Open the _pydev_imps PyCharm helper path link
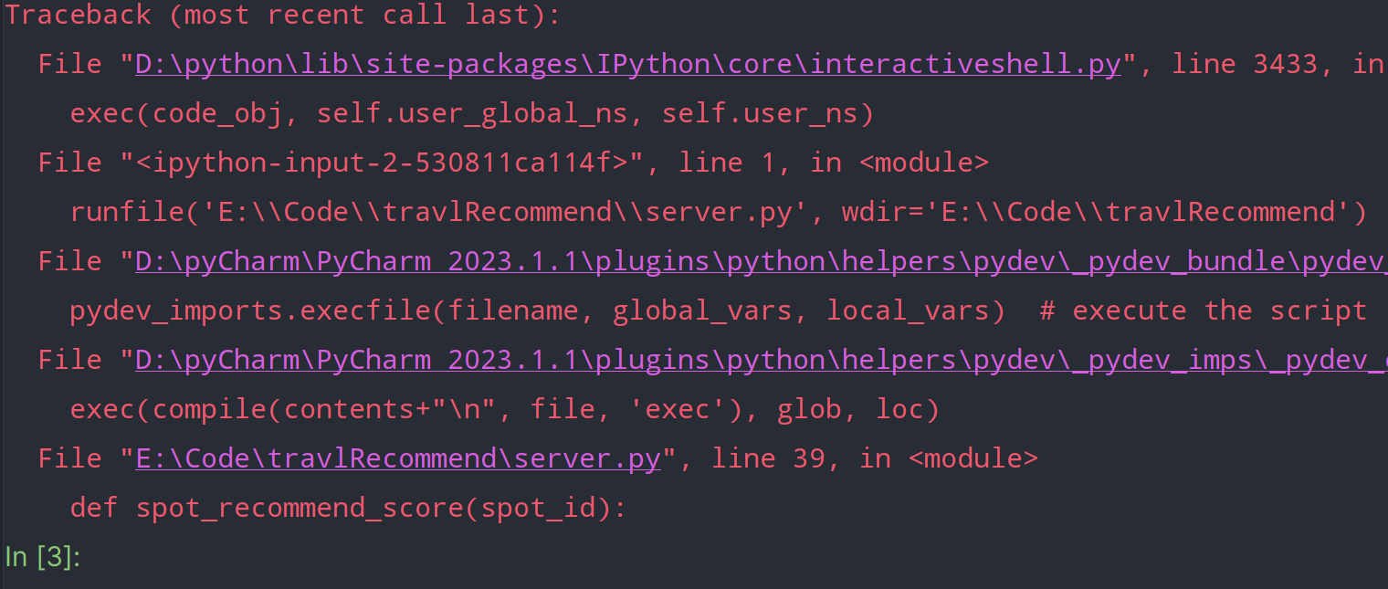The height and width of the screenshot is (589, 1388). pos(758,361)
